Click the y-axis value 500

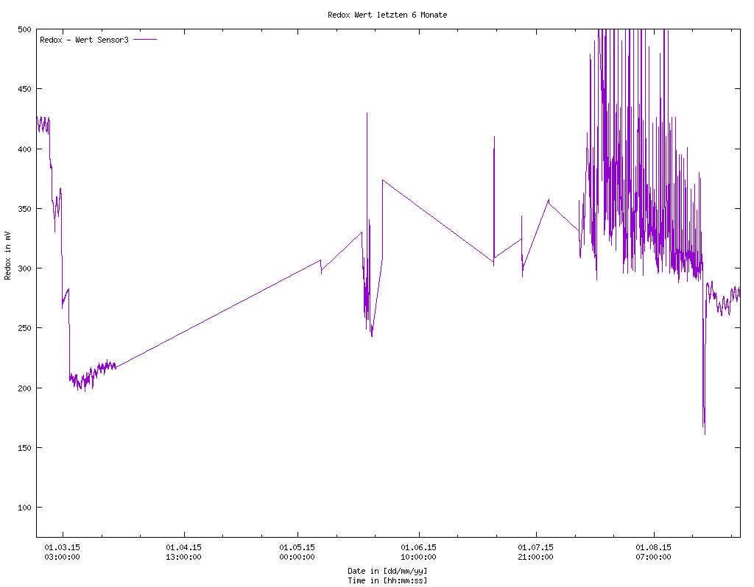coord(24,29)
